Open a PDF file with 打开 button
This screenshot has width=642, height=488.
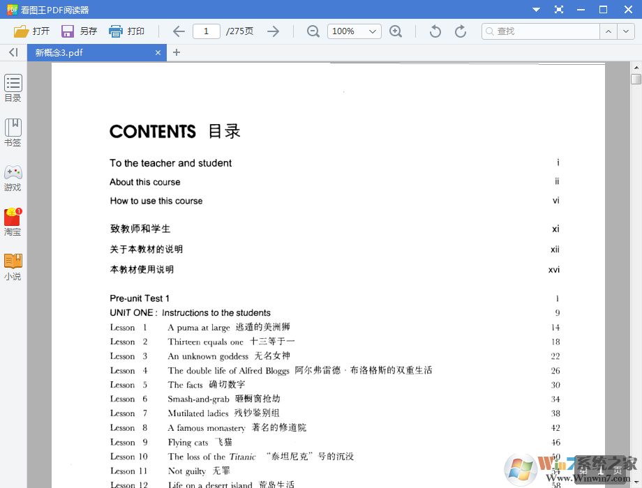point(31,31)
